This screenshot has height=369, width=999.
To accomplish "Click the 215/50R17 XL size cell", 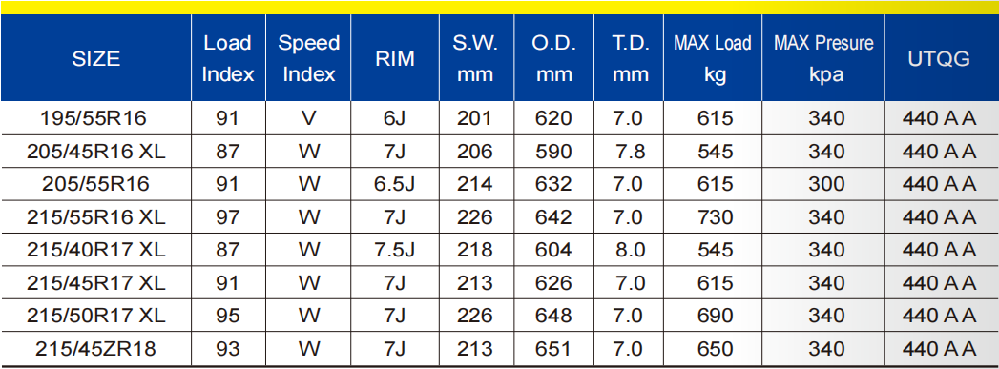I will click(95, 317).
